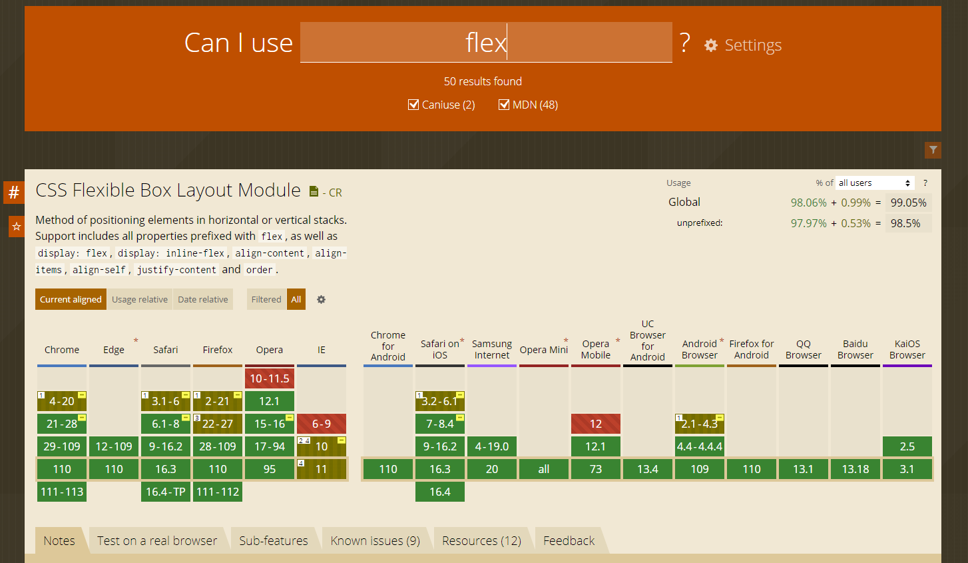Image resolution: width=968 pixels, height=563 pixels.
Task: Select the KaiOS Browser 2.5 cell
Action: [x=907, y=446]
